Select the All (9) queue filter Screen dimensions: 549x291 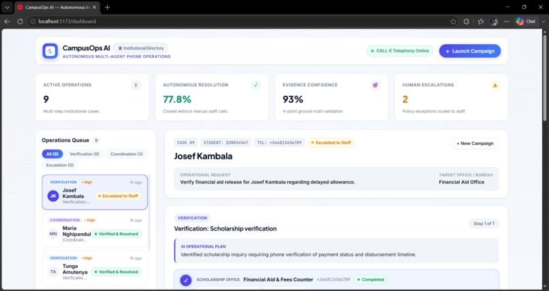pyautogui.click(x=52, y=154)
